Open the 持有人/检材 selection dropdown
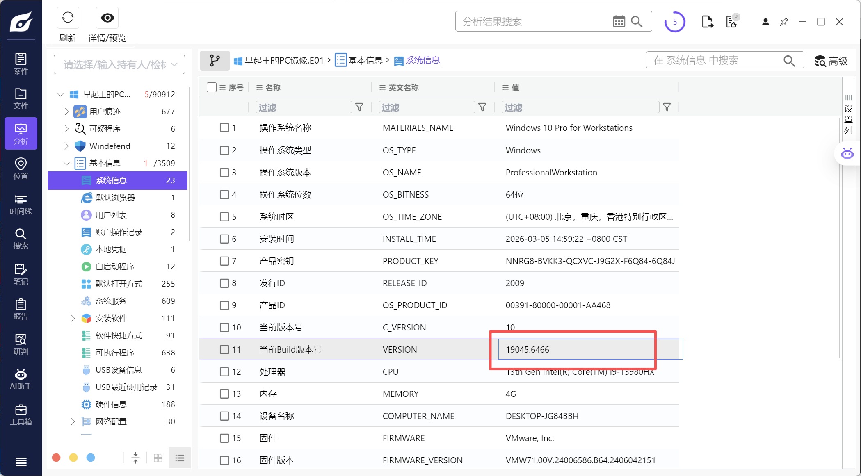This screenshot has height=476, width=861. click(x=119, y=64)
